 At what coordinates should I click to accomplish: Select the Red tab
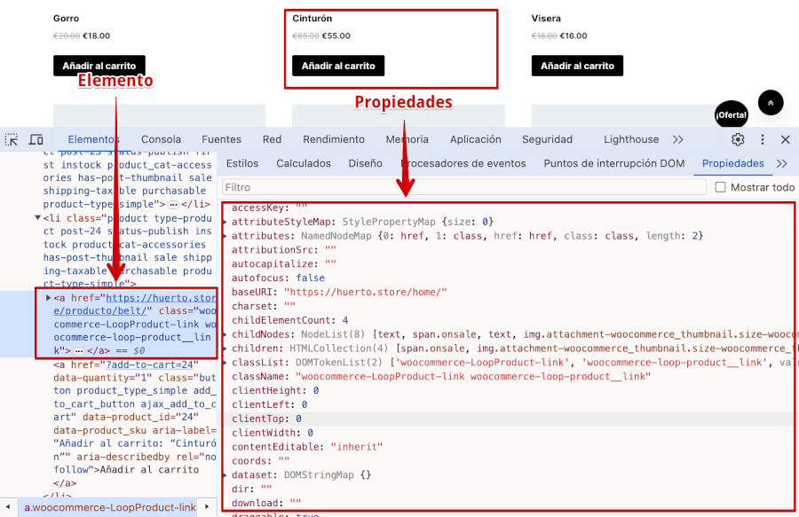(273, 139)
